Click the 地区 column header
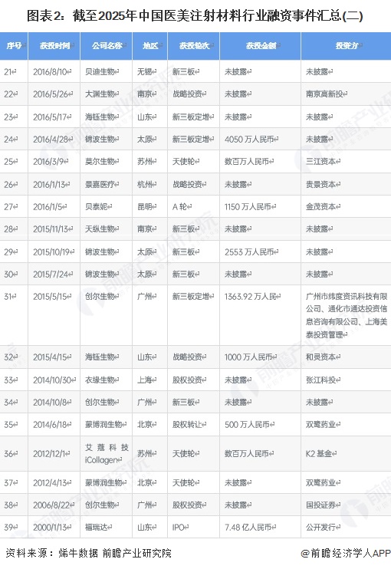Screen dimensions: 391x569 (x=149, y=46)
